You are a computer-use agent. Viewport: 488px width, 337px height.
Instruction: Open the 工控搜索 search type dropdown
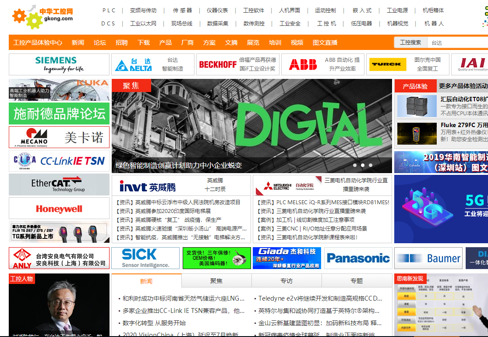point(410,43)
